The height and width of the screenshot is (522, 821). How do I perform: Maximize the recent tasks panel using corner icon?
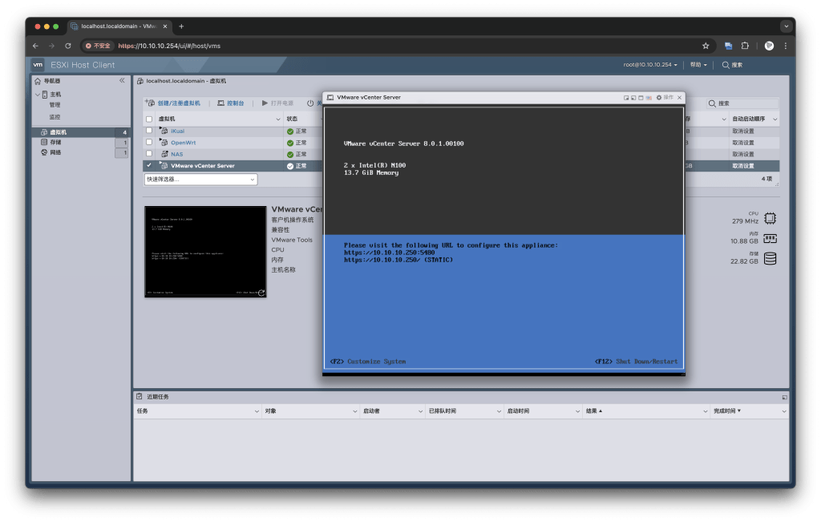(x=784, y=398)
